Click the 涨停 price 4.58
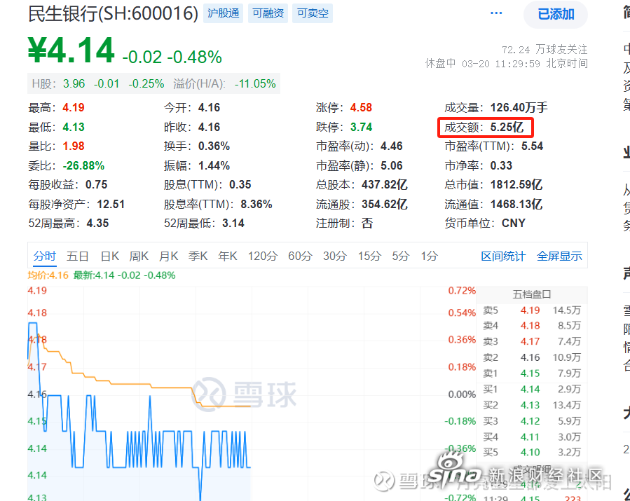630x501 pixels. click(361, 108)
